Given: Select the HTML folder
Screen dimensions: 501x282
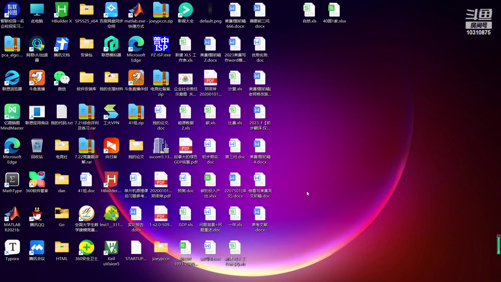Looking at the screenshot, I should click(62, 250).
